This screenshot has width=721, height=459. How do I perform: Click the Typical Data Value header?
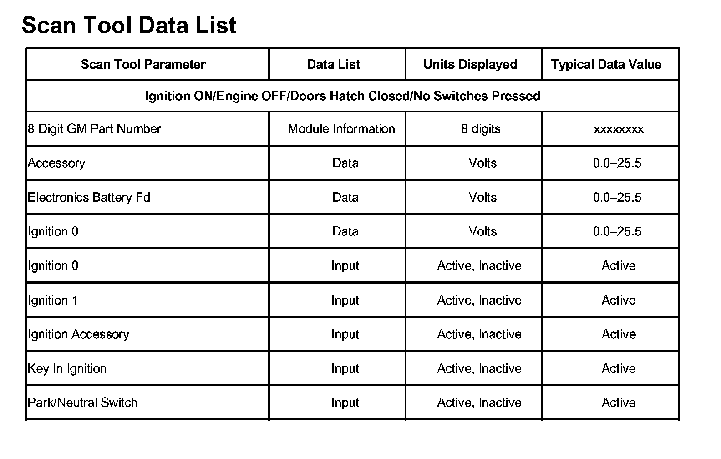coord(606,65)
